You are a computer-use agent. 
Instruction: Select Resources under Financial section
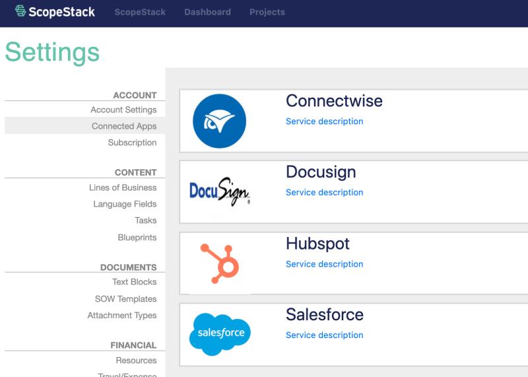(x=136, y=360)
